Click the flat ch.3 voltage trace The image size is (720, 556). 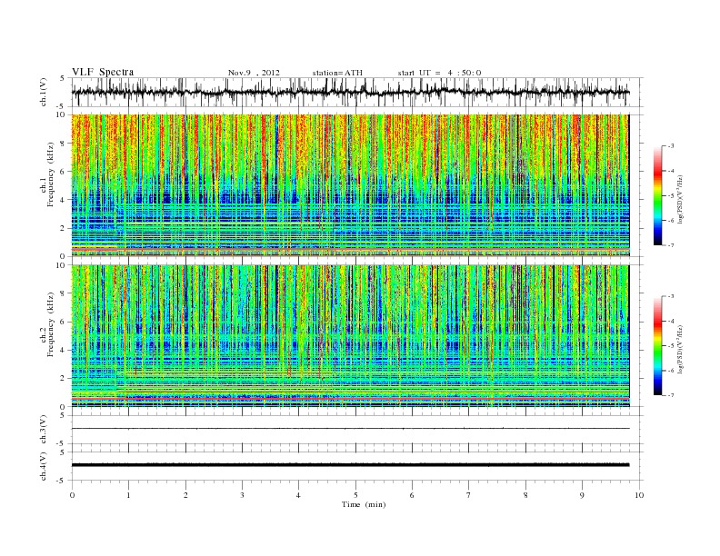(x=350, y=429)
